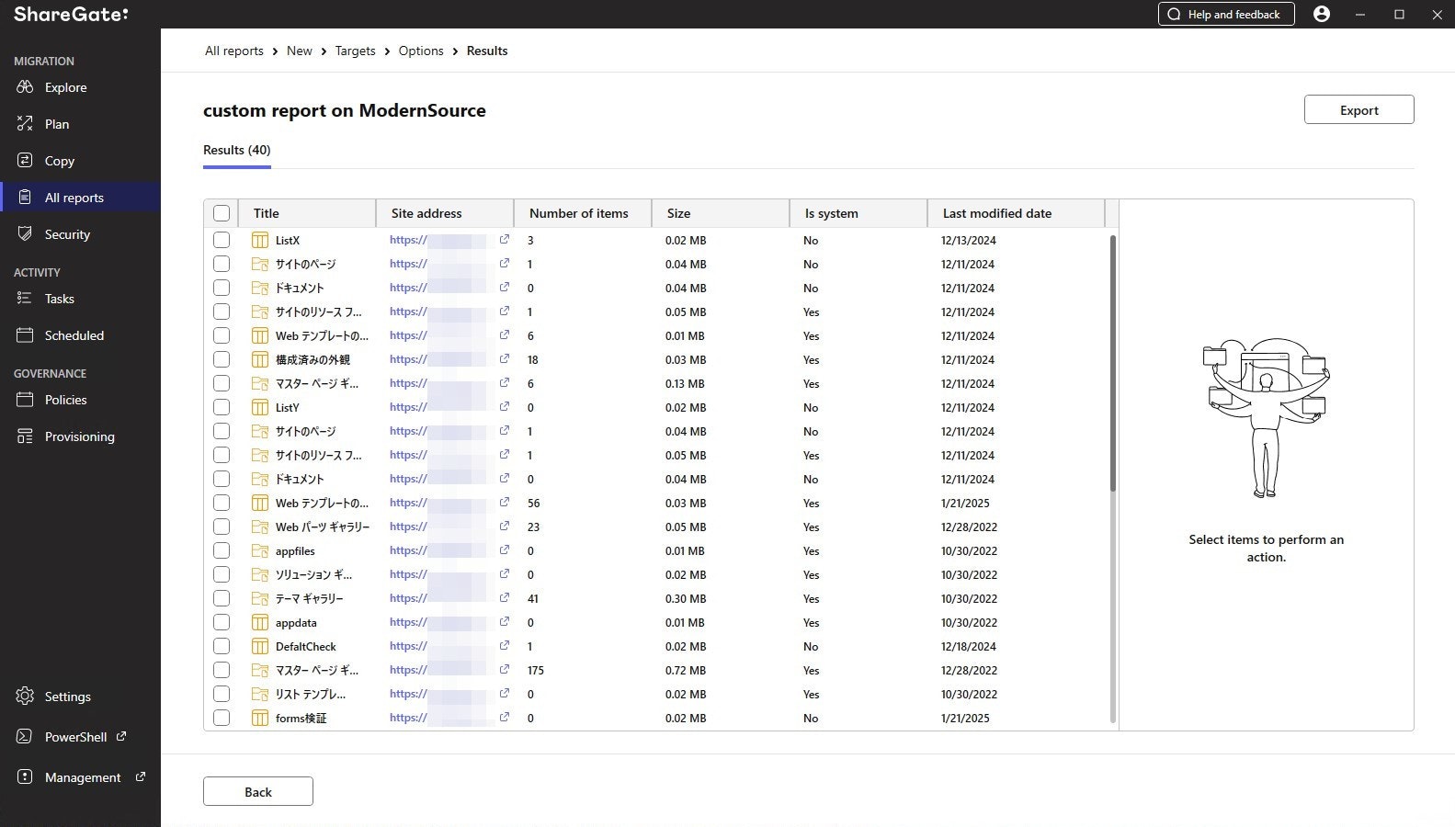Open external link icon for テーマ ギャラリー row

tap(505, 597)
